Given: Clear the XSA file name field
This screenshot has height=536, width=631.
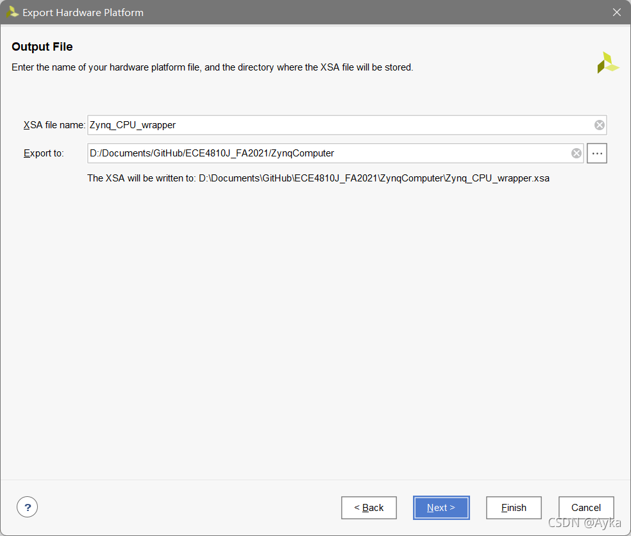Looking at the screenshot, I should click(x=599, y=125).
